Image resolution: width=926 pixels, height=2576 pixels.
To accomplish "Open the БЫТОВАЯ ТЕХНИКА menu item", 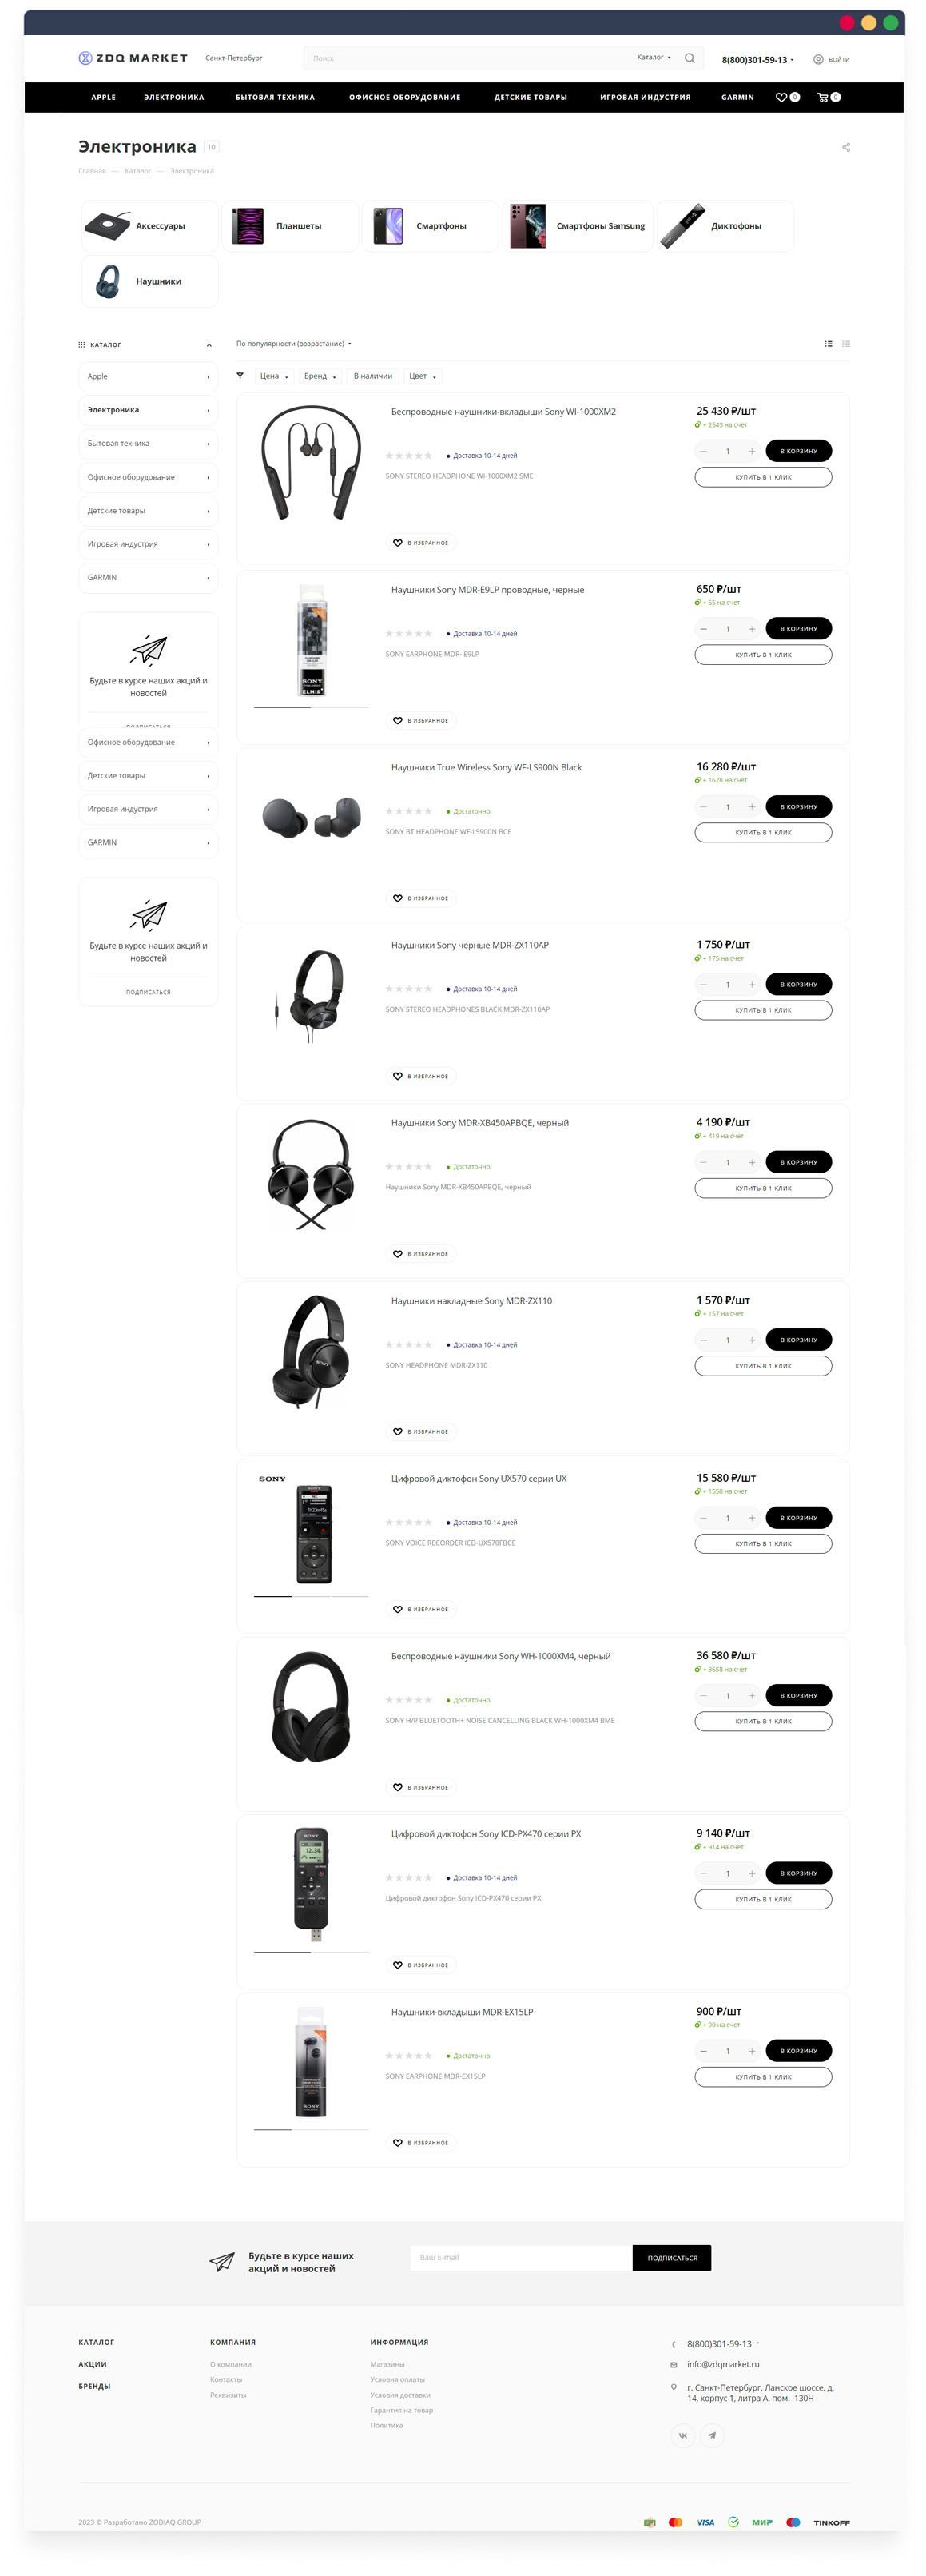I will [x=275, y=97].
